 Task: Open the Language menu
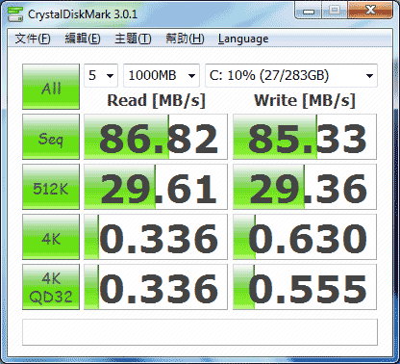(x=243, y=39)
